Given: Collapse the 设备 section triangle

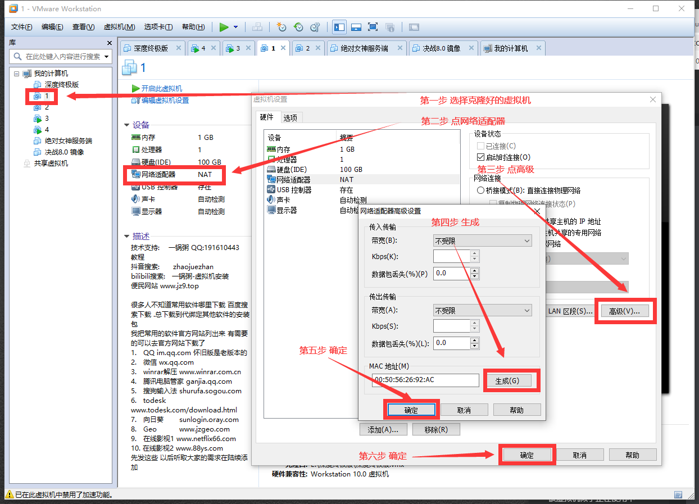Looking at the screenshot, I should coord(127,125).
